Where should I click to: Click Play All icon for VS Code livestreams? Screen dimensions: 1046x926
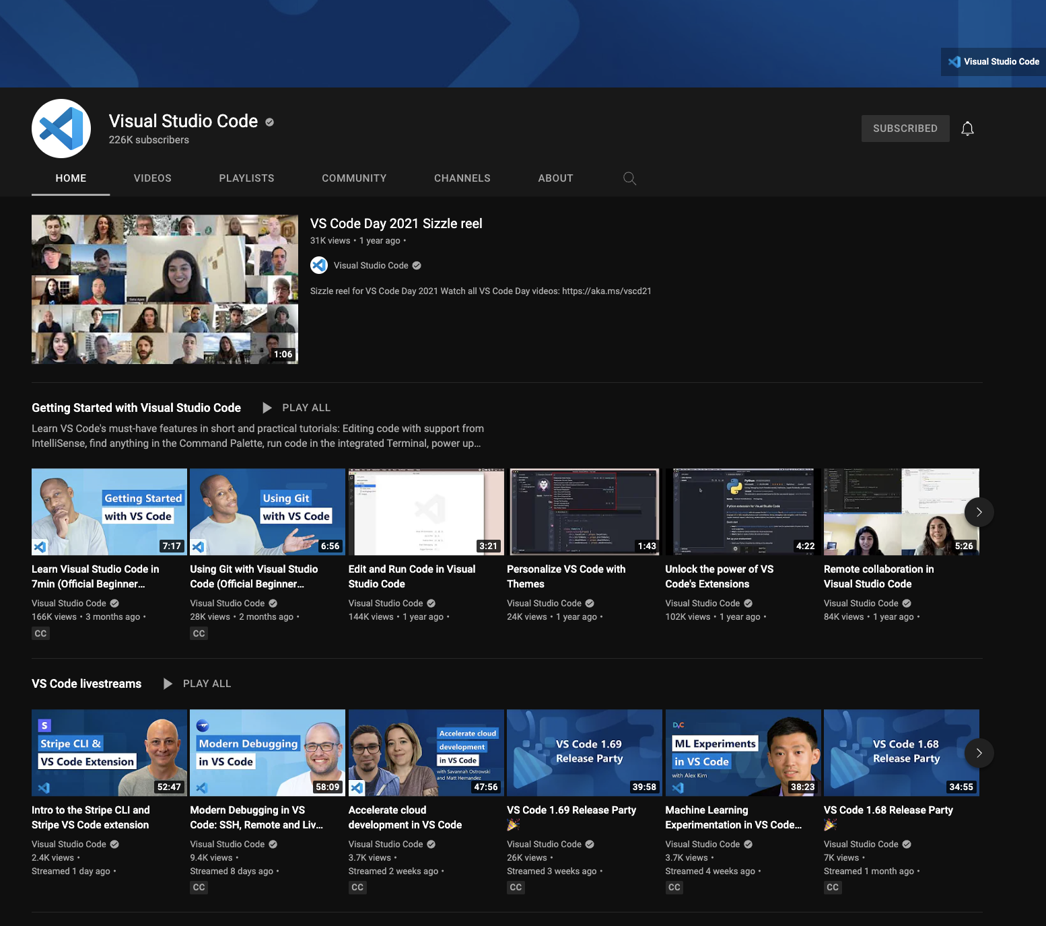(168, 684)
